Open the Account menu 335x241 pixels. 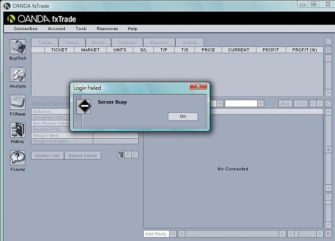57,28
